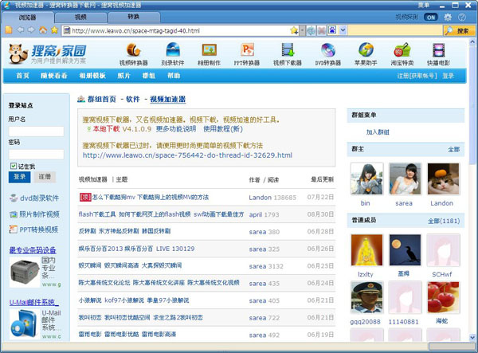Open favorites with the yellow star icon
The width and height of the screenshot is (478, 353).
coord(54,29)
